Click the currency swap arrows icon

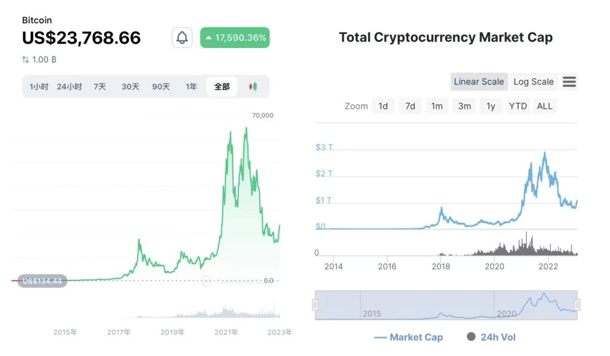(x=25, y=60)
